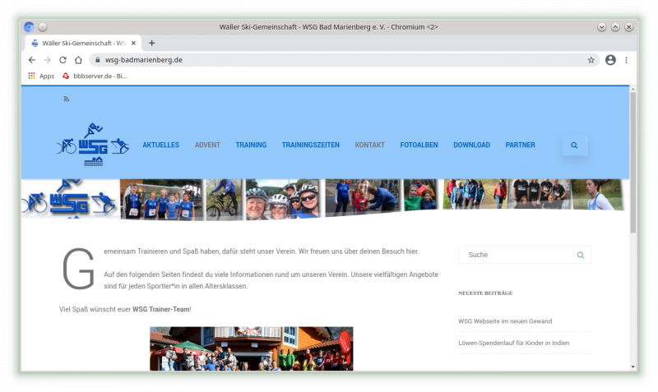Click the Suche search input field
The image size is (658, 392).
(x=517, y=255)
